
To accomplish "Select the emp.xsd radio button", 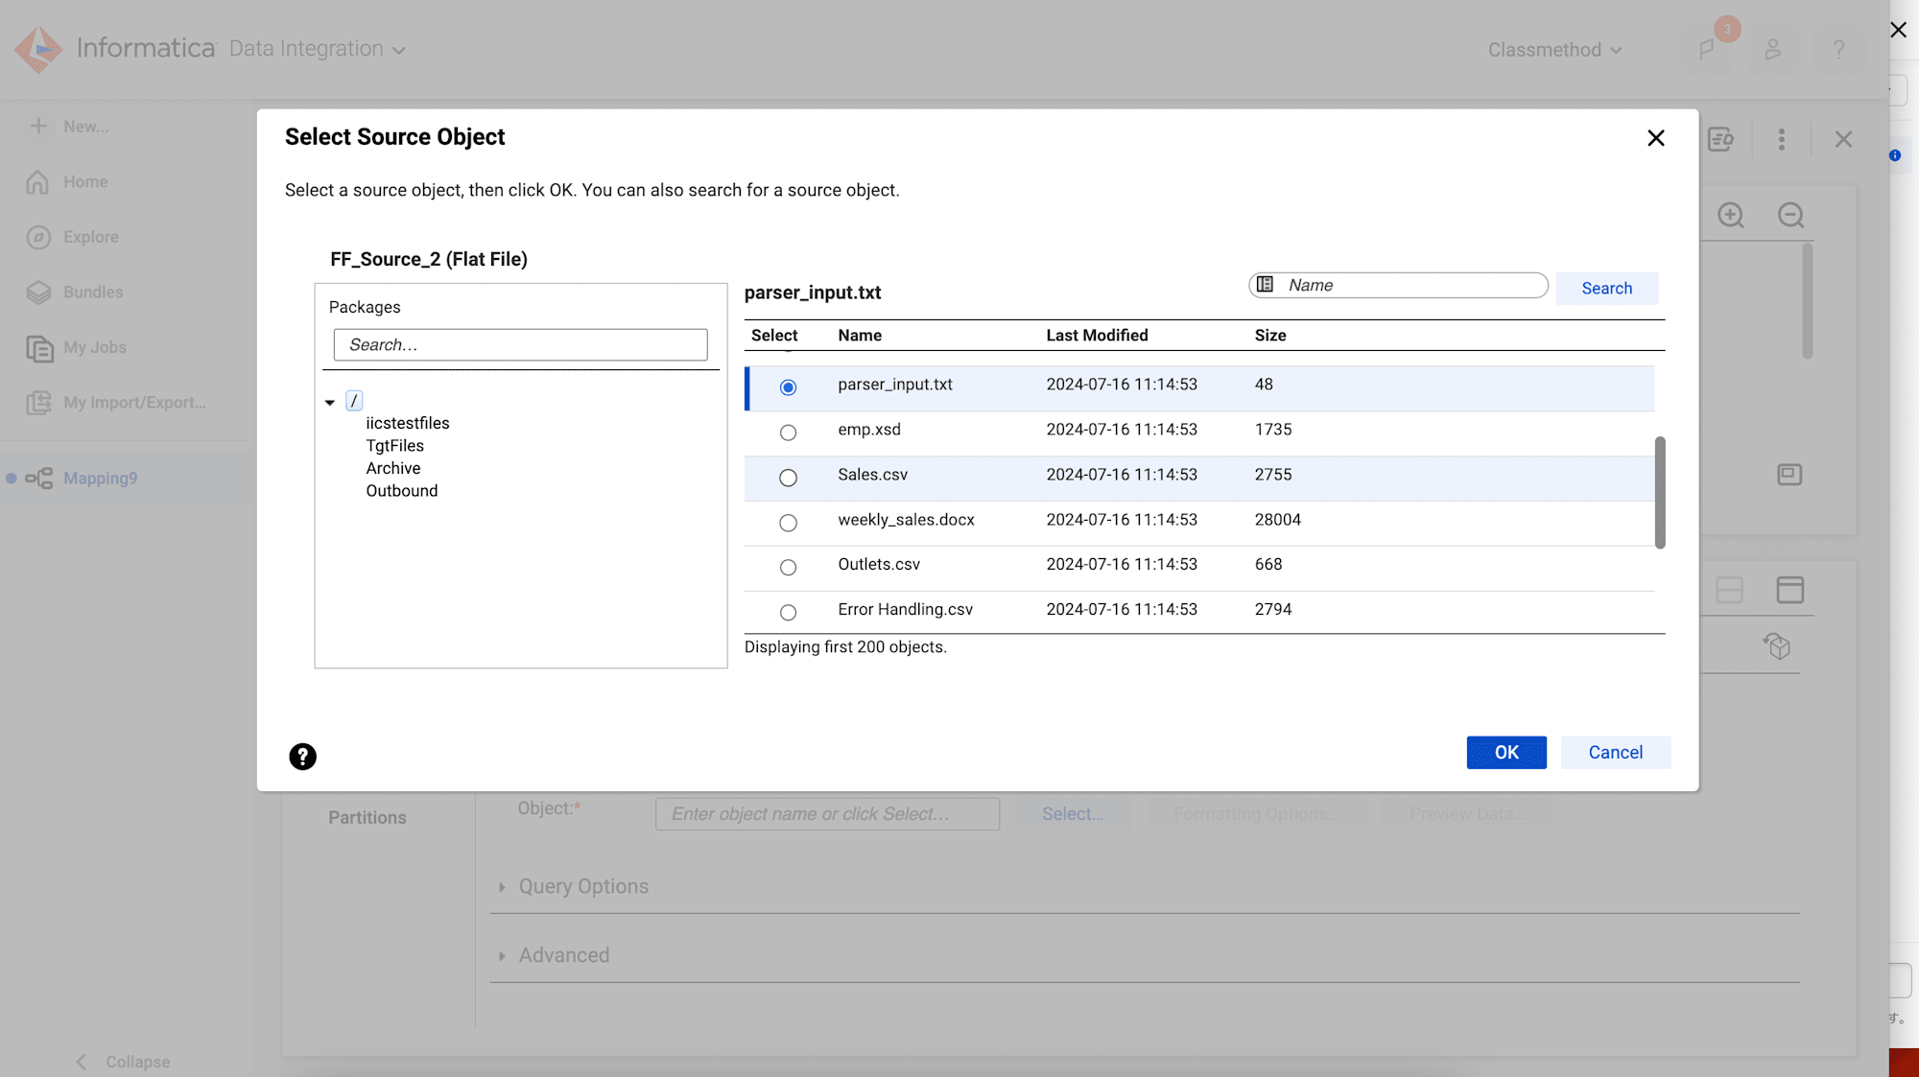I will coord(788,433).
